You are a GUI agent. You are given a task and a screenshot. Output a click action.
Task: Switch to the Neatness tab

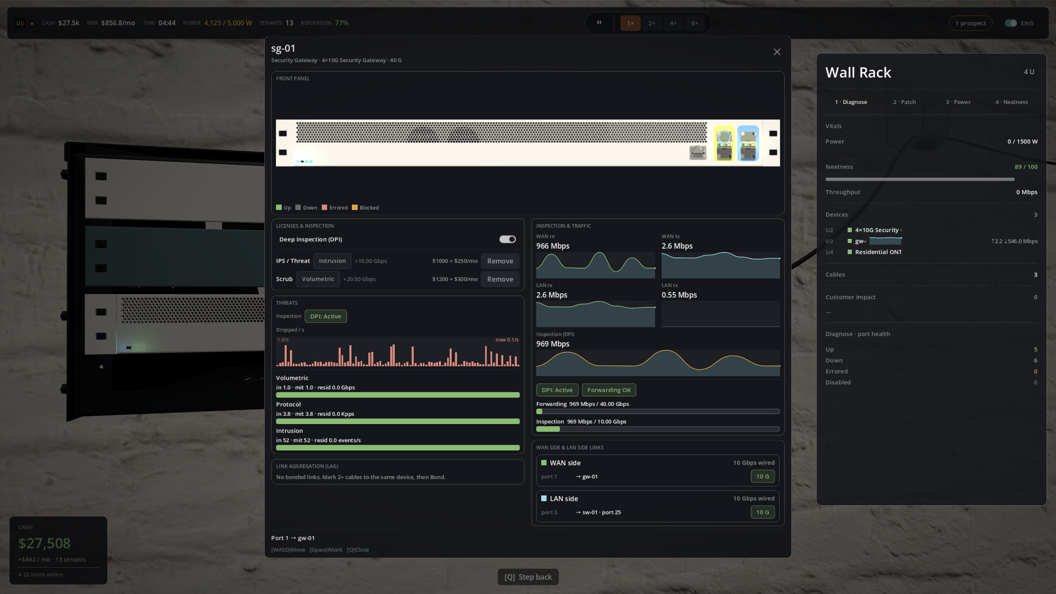[1011, 102]
